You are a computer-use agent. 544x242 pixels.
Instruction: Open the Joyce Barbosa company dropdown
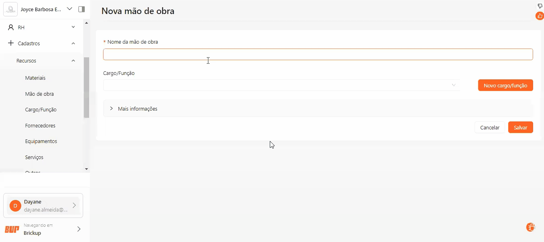point(69,9)
